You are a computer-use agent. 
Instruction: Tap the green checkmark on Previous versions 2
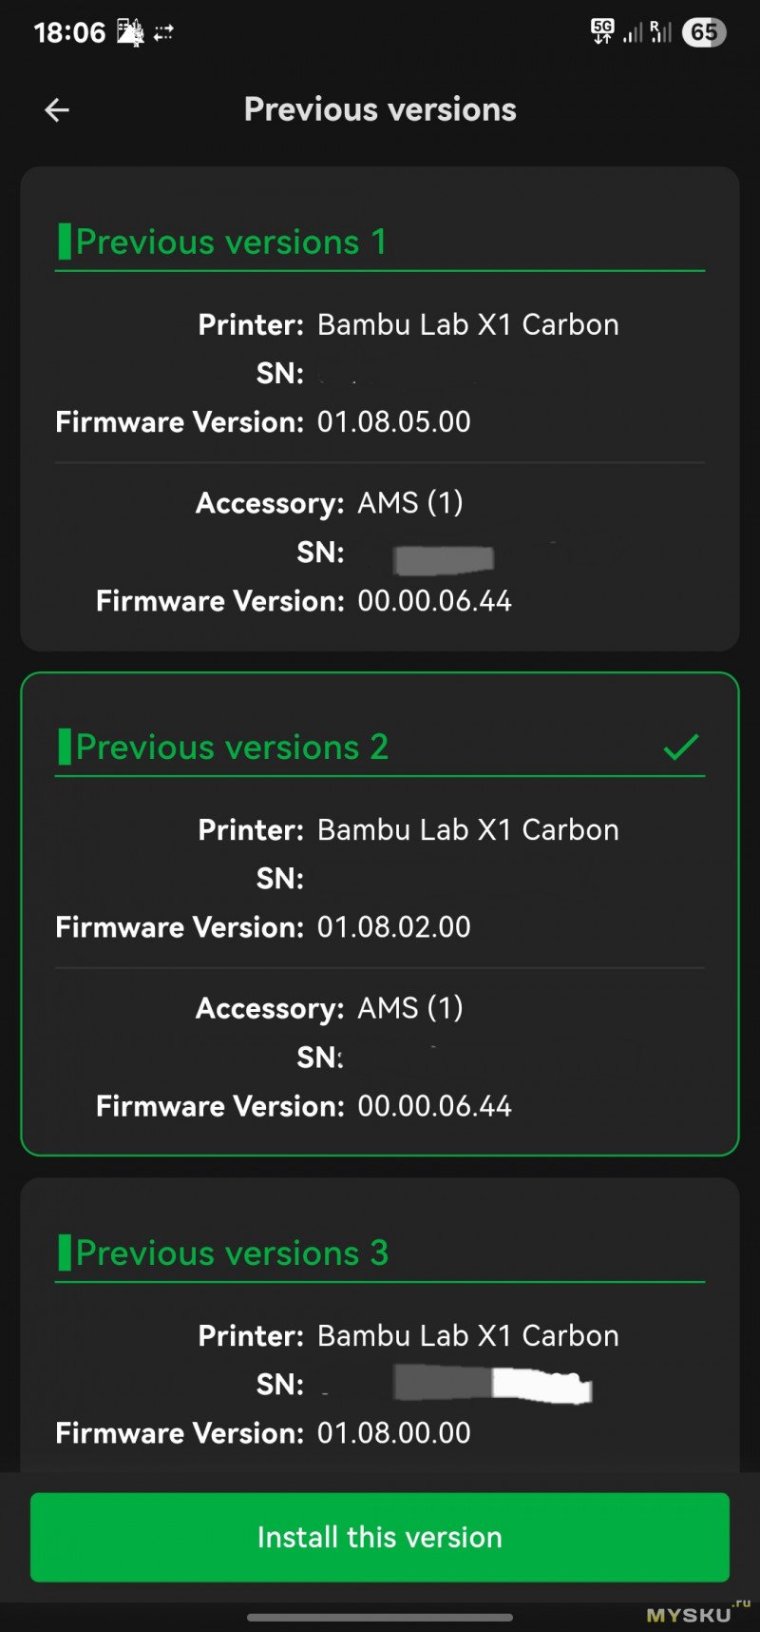click(x=681, y=748)
